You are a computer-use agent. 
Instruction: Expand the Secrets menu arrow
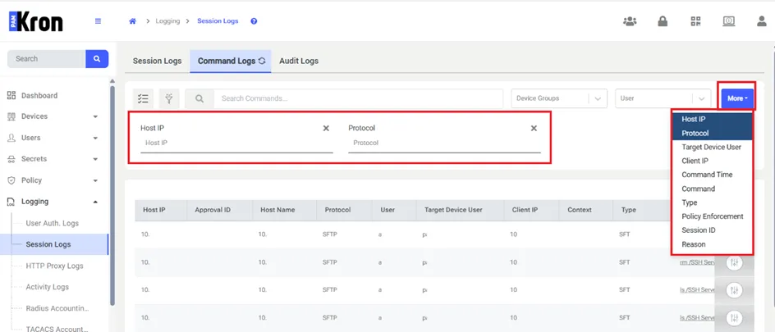(95, 159)
